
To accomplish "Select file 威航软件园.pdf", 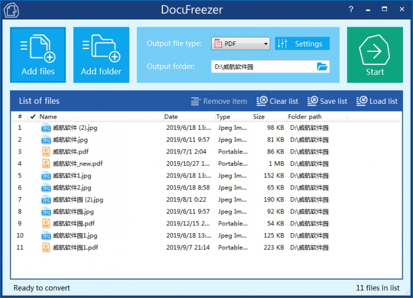I will [x=74, y=224].
